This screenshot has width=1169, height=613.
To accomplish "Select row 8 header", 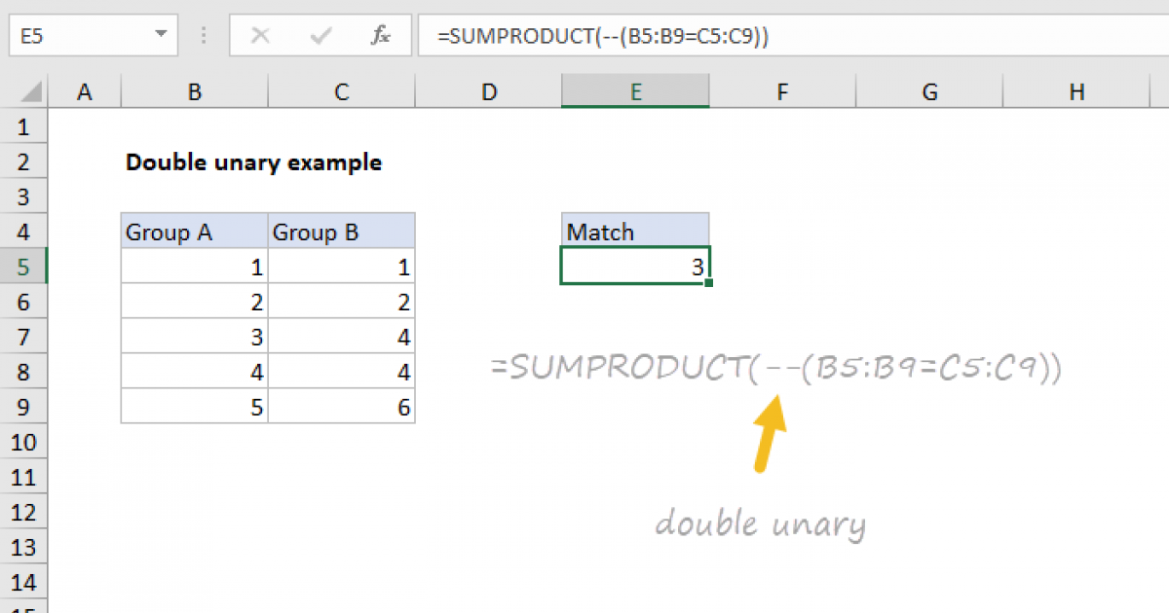I will [x=24, y=372].
